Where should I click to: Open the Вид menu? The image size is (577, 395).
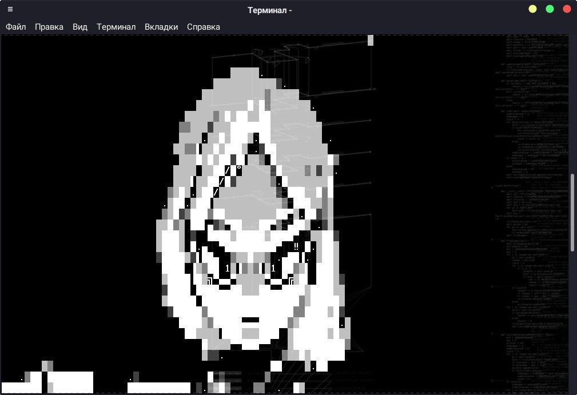pyautogui.click(x=80, y=27)
